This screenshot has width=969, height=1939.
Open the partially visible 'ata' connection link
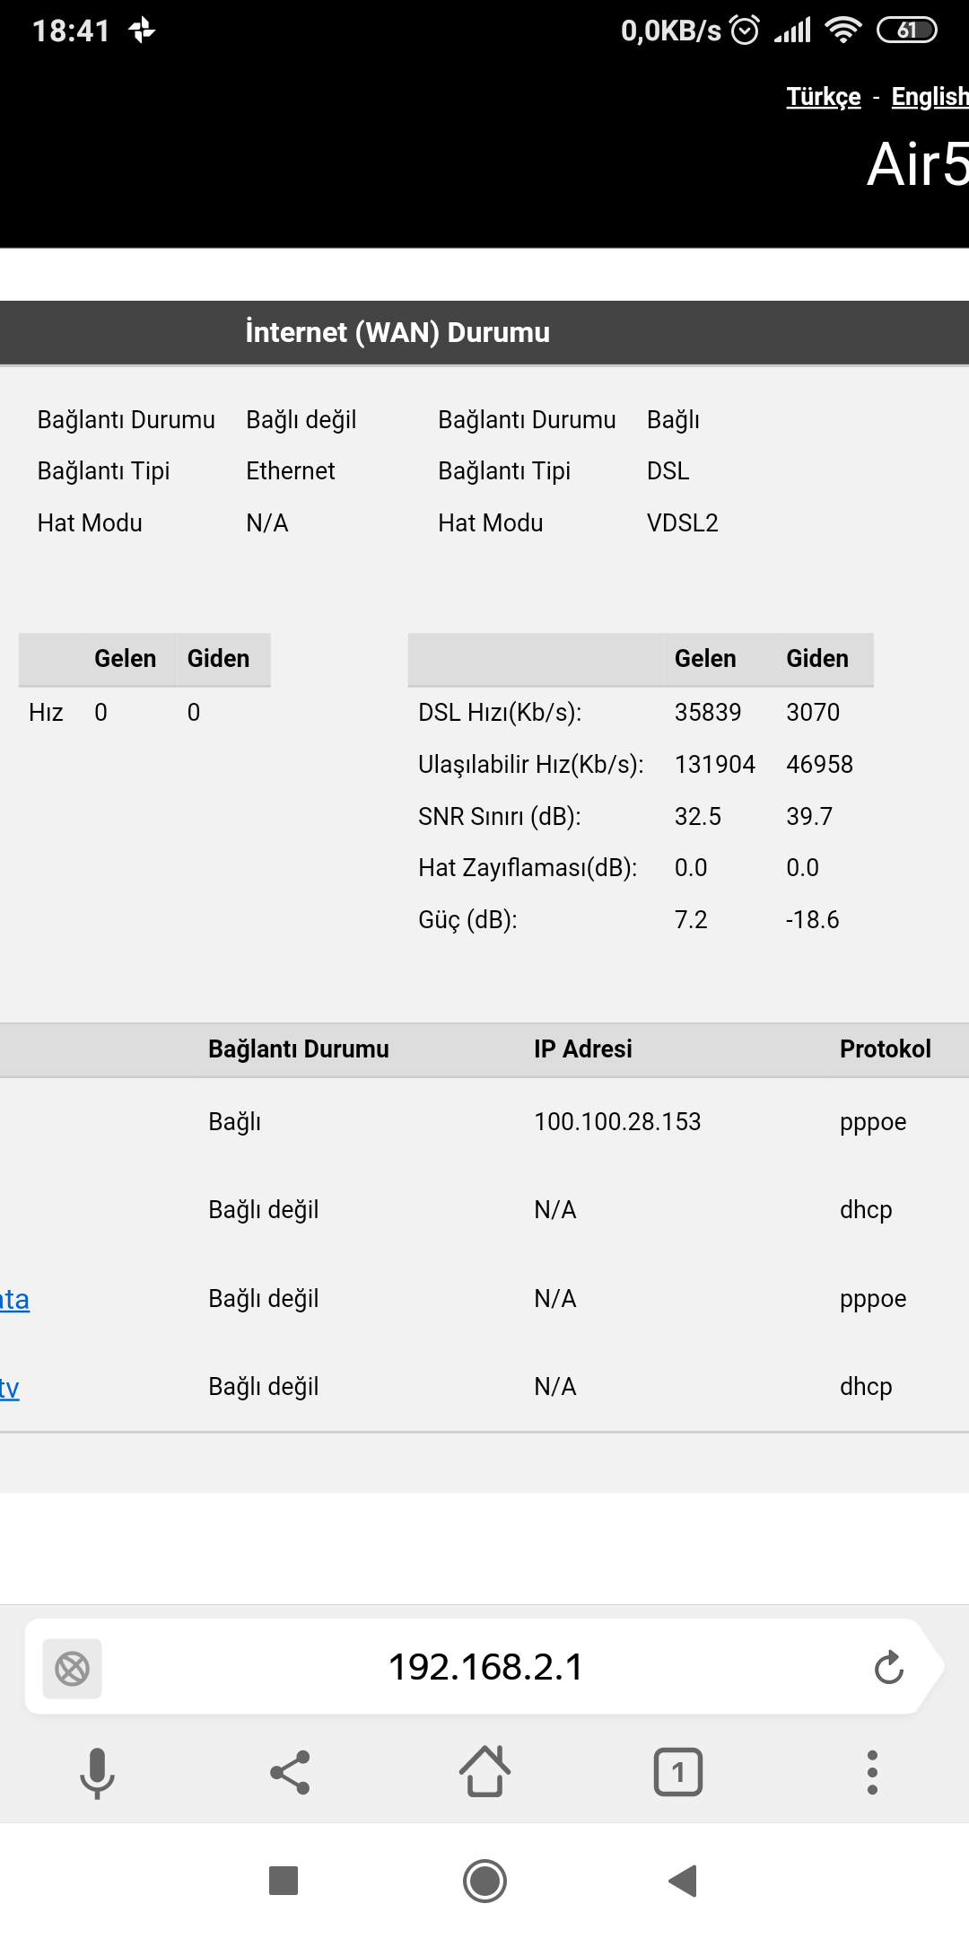[14, 1299]
